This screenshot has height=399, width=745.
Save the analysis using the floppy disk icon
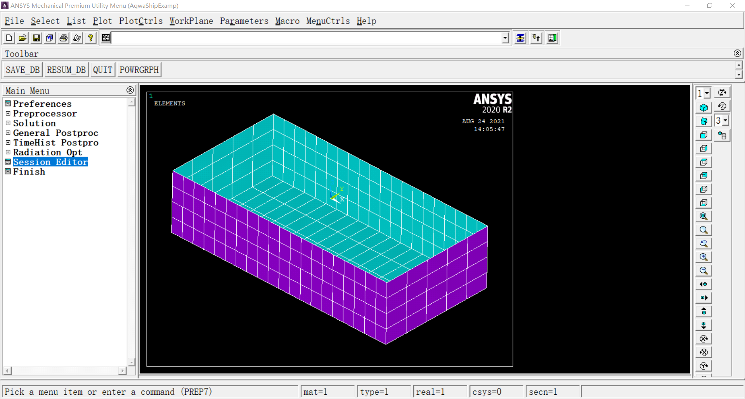[x=36, y=38]
